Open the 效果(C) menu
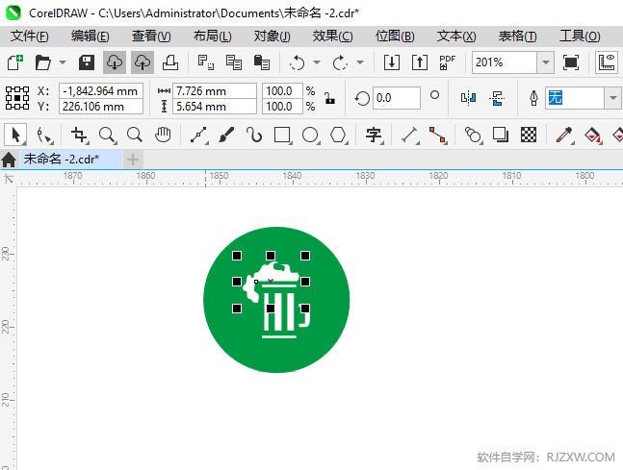623x470 pixels. tap(332, 37)
